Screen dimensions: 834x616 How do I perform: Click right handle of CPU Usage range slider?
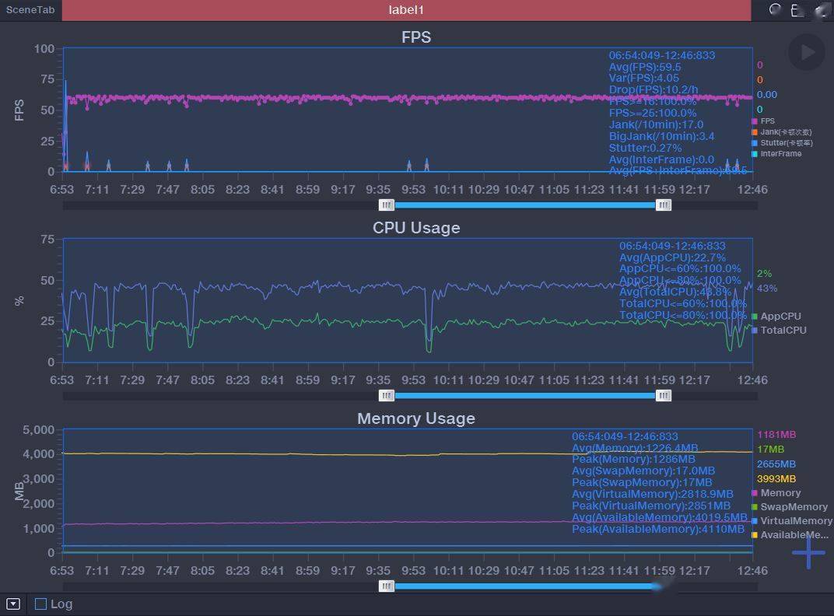pos(664,395)
